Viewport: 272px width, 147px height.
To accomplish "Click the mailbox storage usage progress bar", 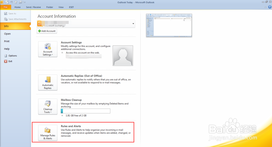I will click(85, 111).
